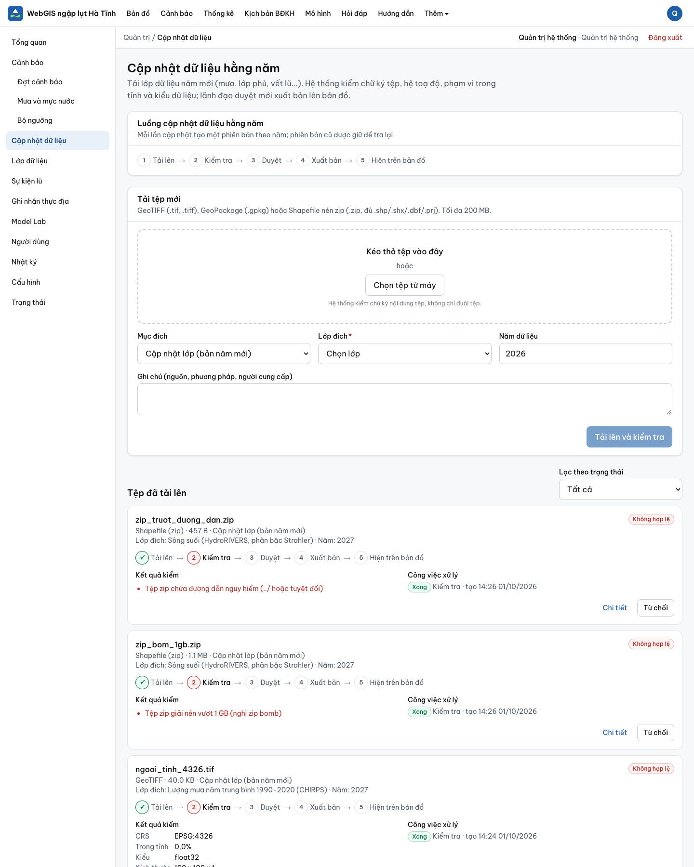
Task: Open Hướng dẫn in top navigation
Action: point(396,13)
